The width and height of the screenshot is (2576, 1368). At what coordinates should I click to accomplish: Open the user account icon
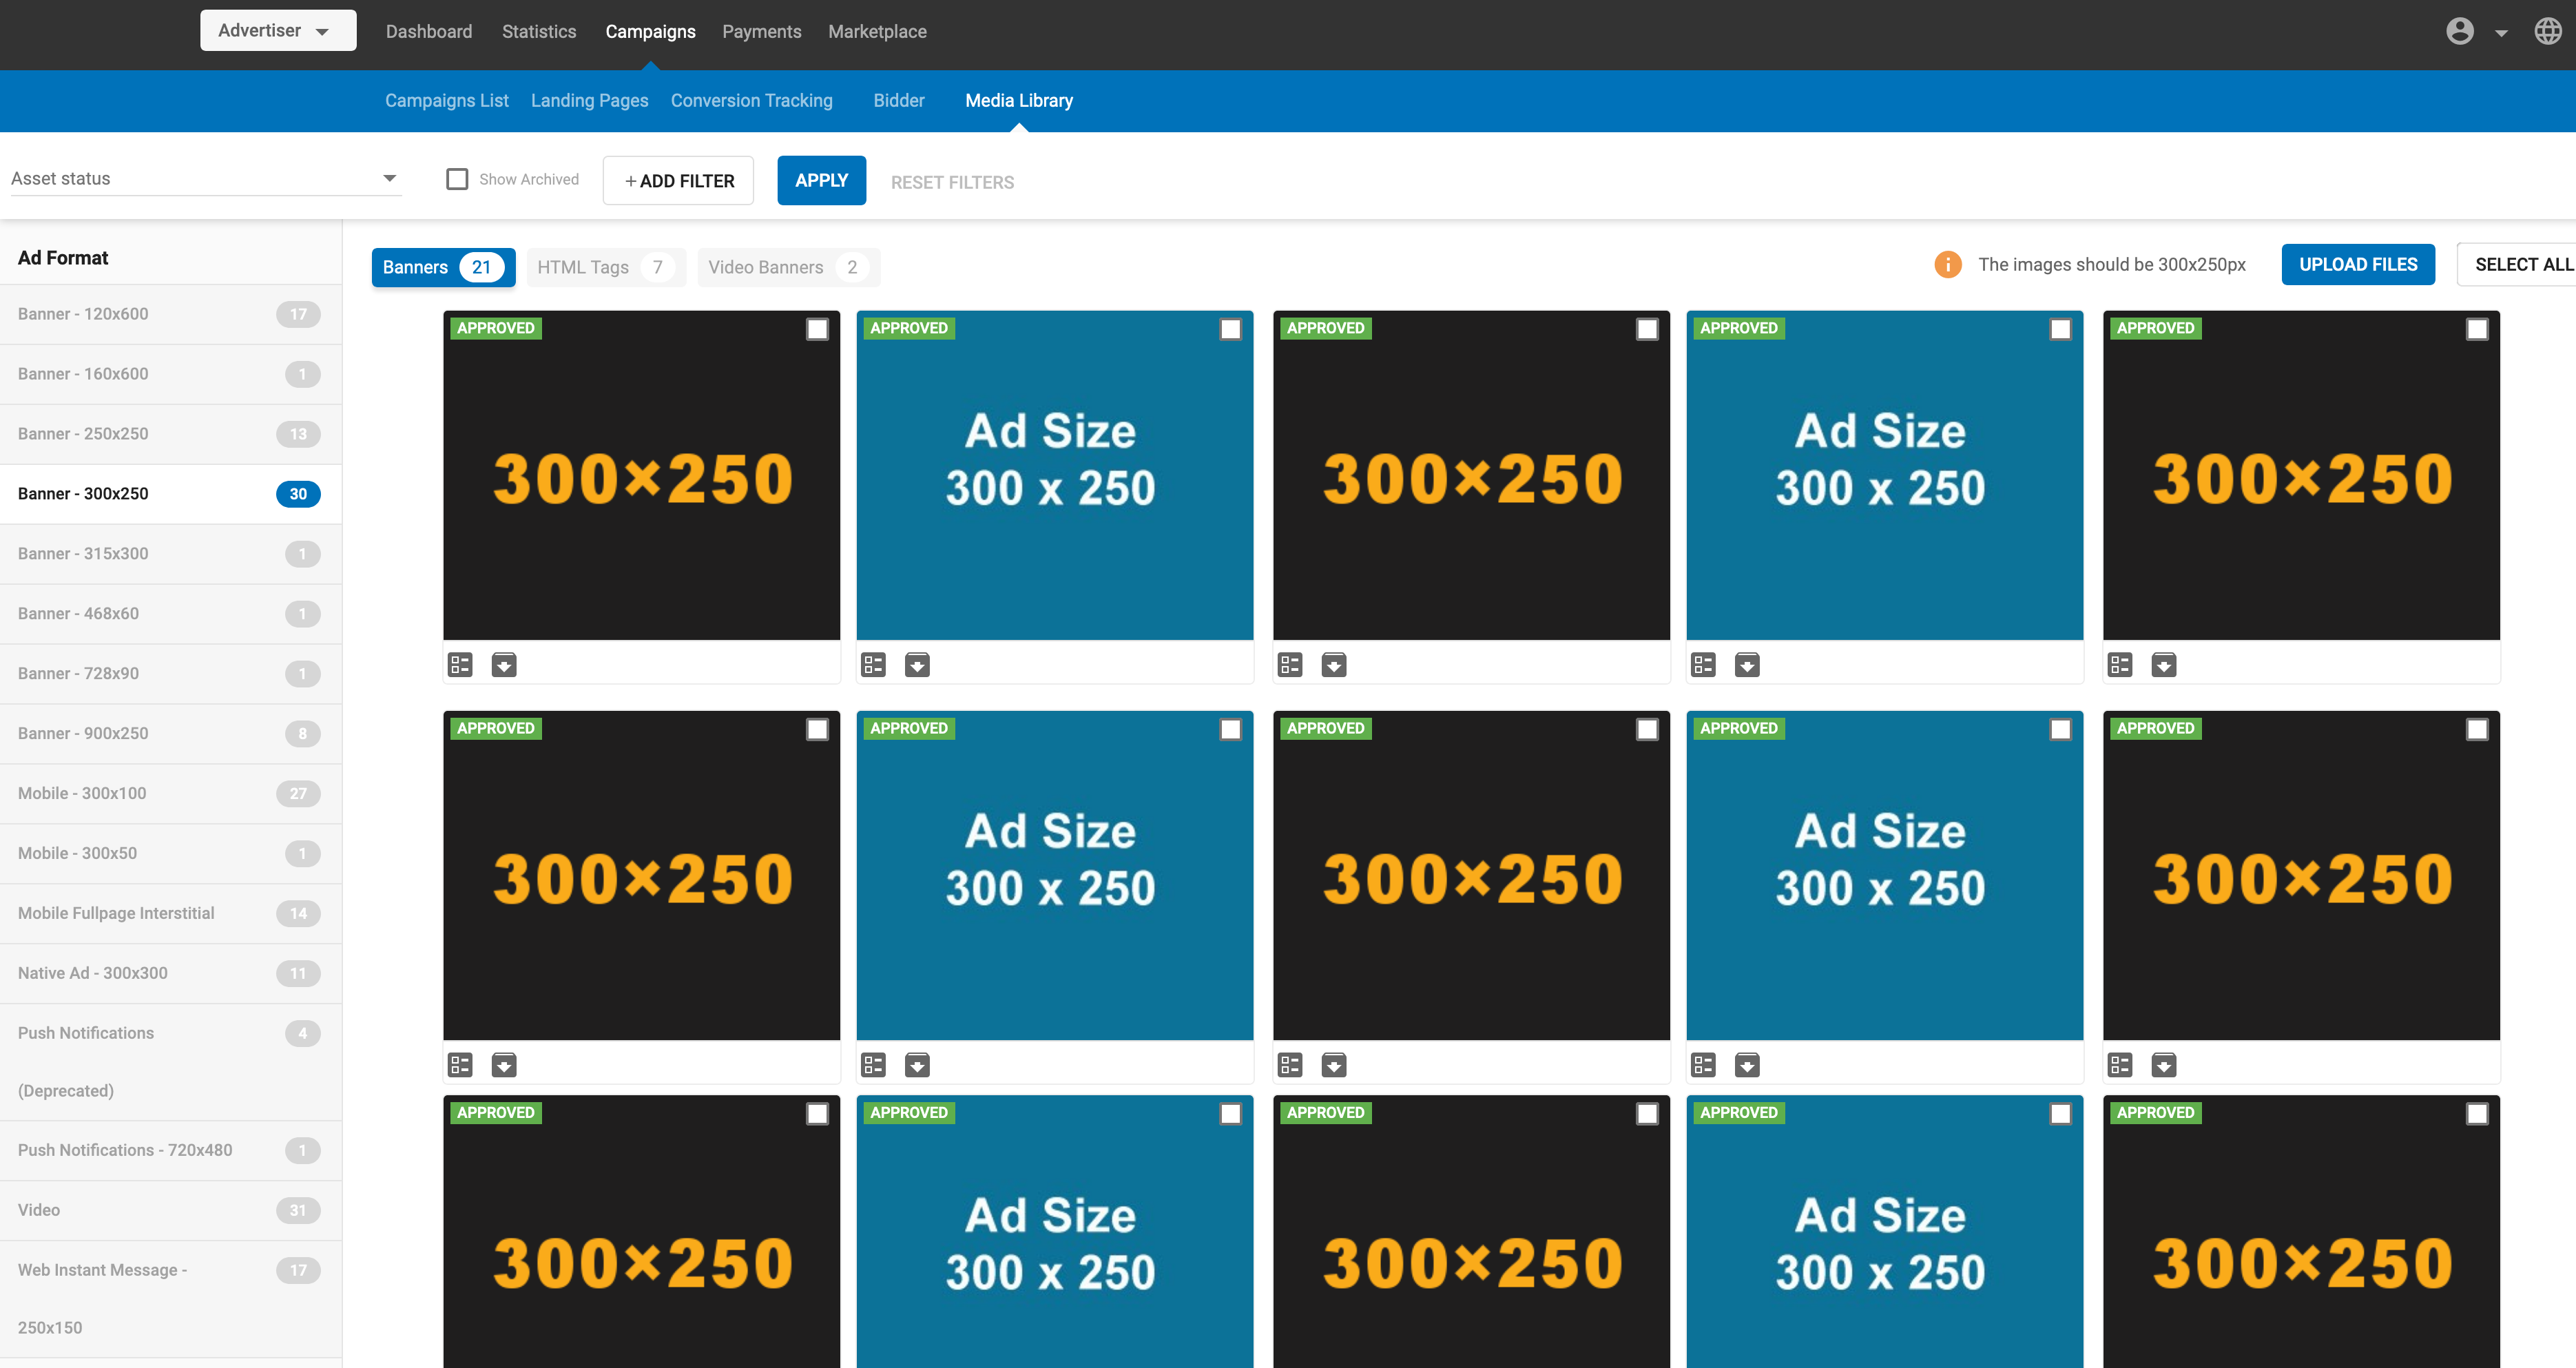2459,32
